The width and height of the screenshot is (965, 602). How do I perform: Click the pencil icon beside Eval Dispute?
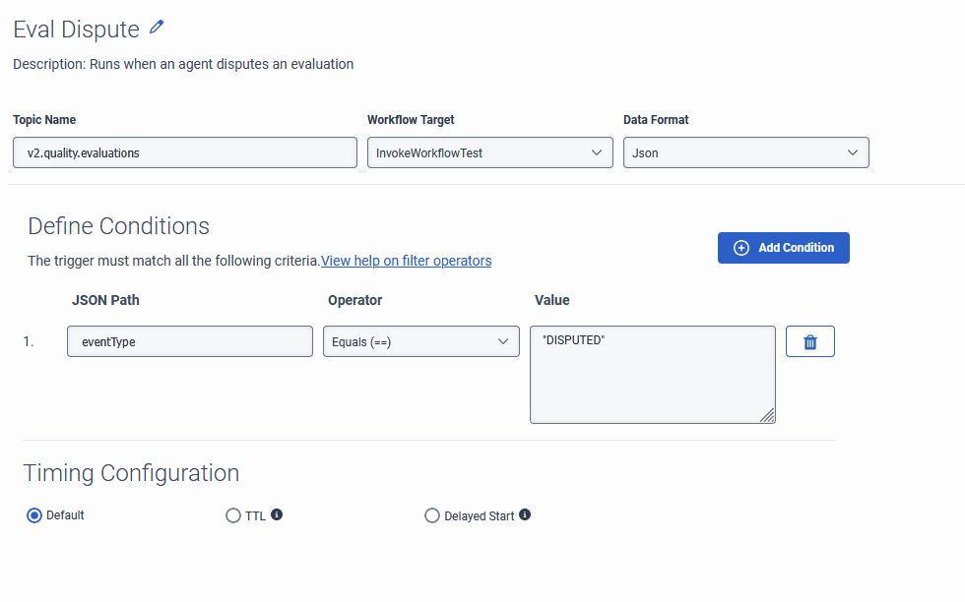[157, 28]
